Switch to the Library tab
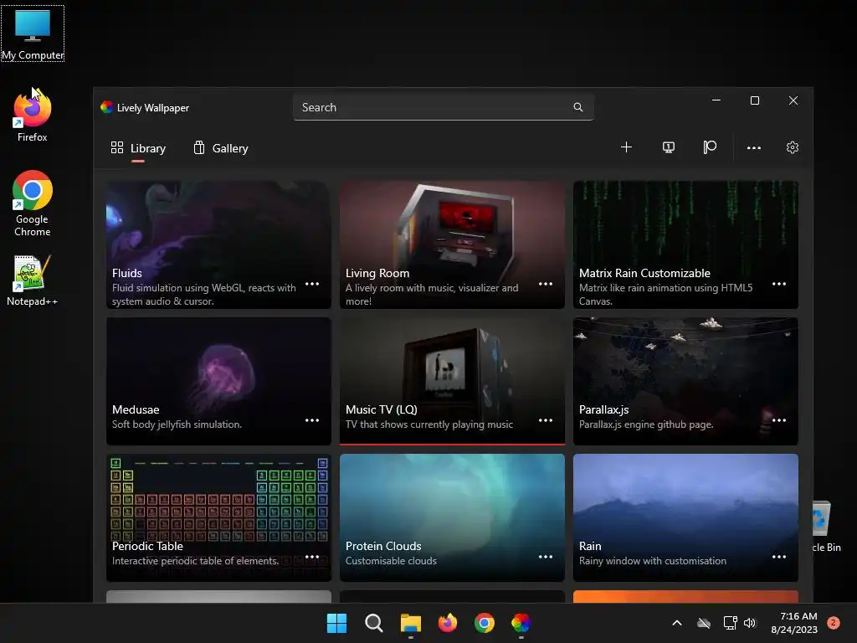This screenshot has height=643, width=857. [x=138, y=148]
